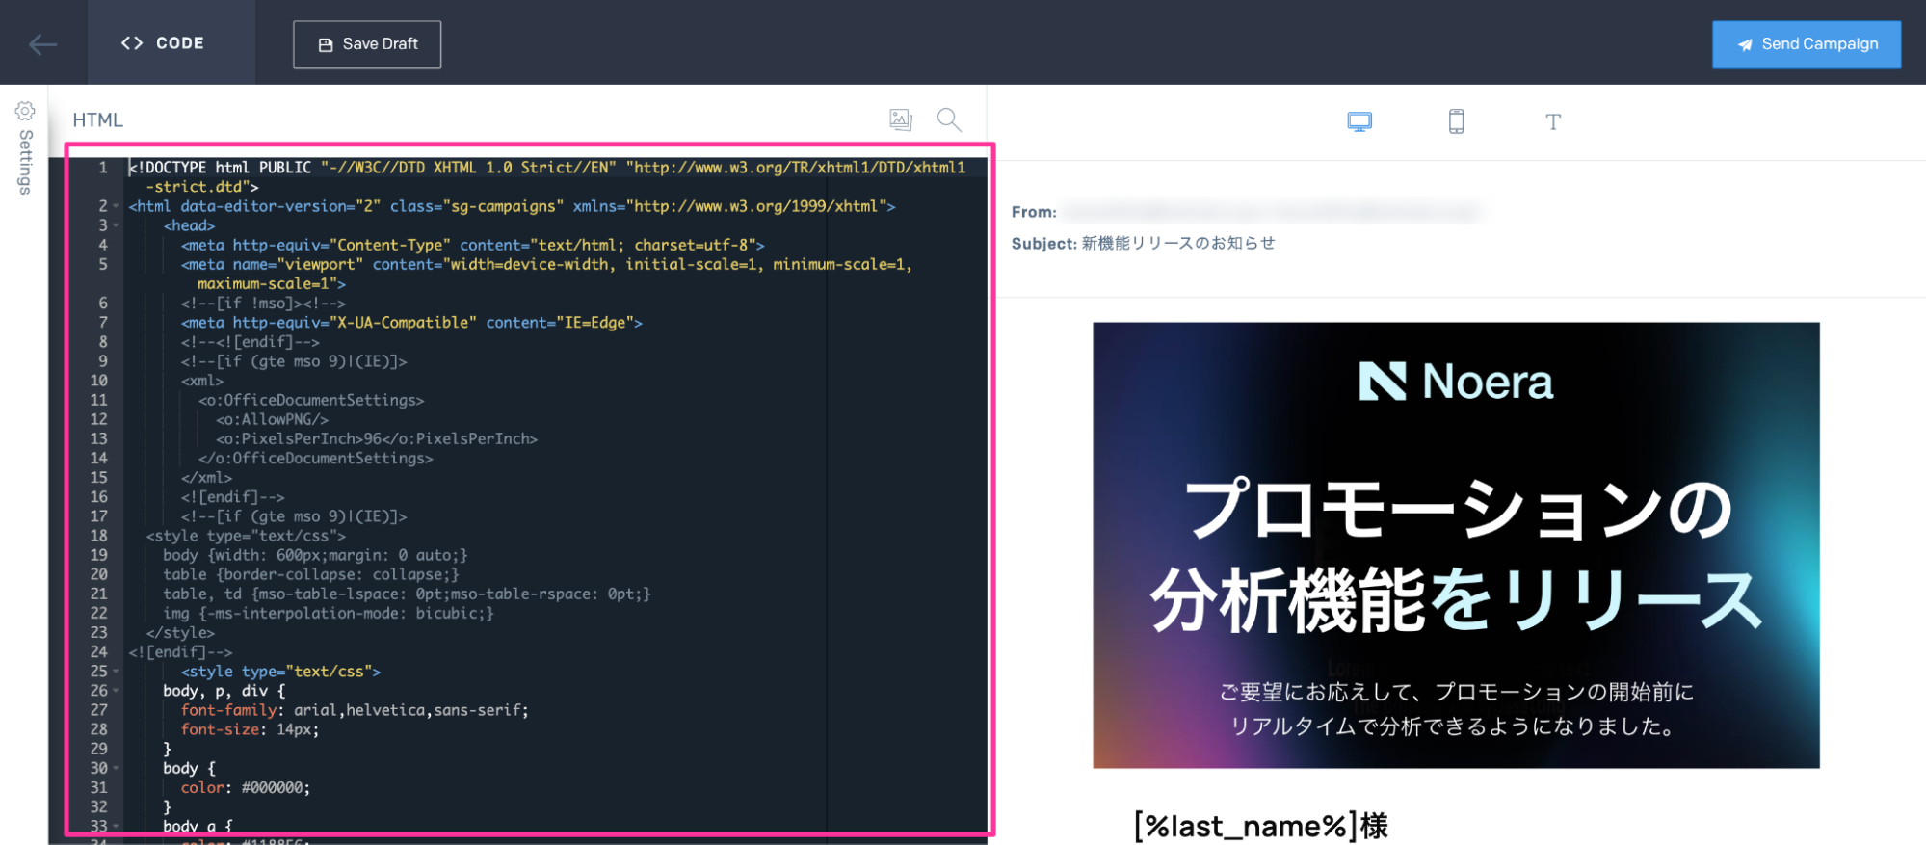Image resolution: width=1926 pixels, height=845 pixels.
Task: Click the o:AllowPNG line
Action: (272, 419)
